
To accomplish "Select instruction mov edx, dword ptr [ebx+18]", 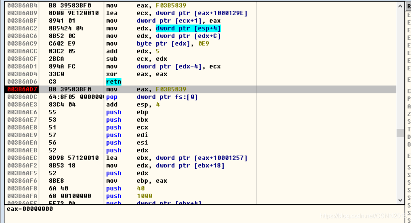I will tap(165, 165).
